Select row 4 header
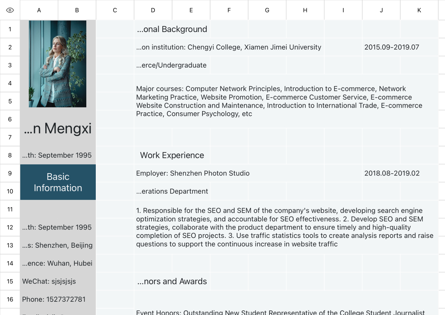Screen dimensions: 445x315 (10, 83)
